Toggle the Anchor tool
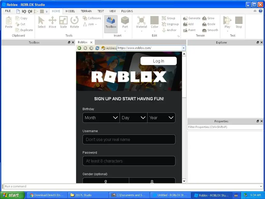Viewport: 265px width, 199px height. pos(169,30)
